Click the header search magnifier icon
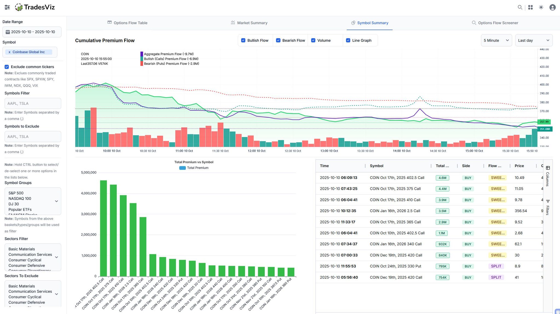Viewport: 560px width, 314px height. point(520,7)
